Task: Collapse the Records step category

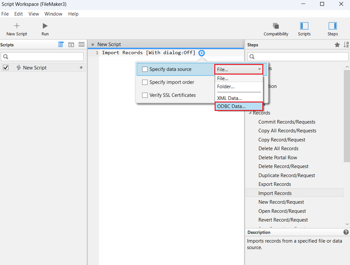Action: [x=250, y=113]
